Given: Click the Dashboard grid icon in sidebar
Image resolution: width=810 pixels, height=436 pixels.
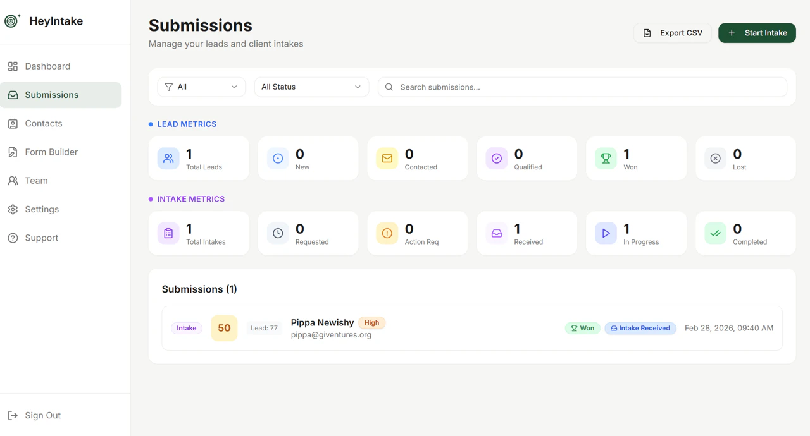Looking at the screenshot, I should [13, 66].
